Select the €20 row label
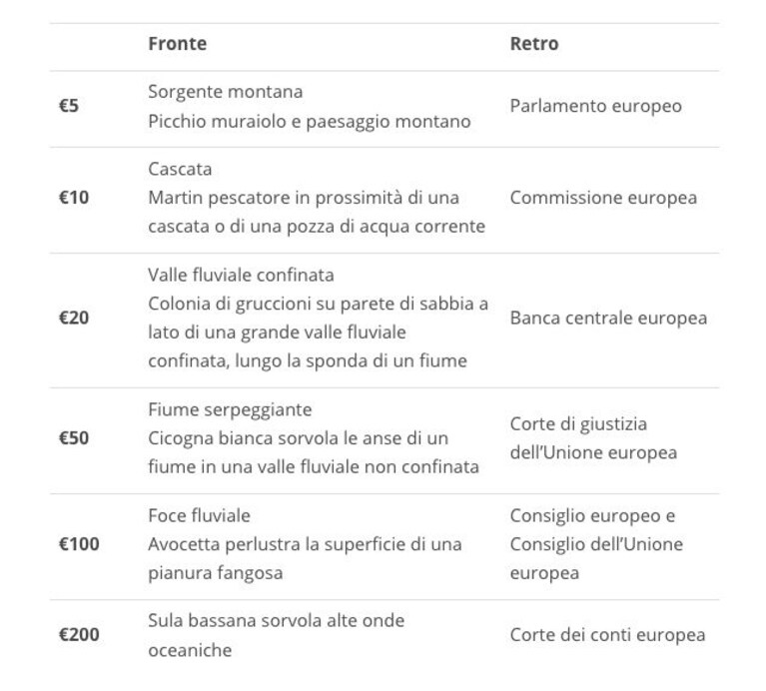 click(x=74, y=318)
